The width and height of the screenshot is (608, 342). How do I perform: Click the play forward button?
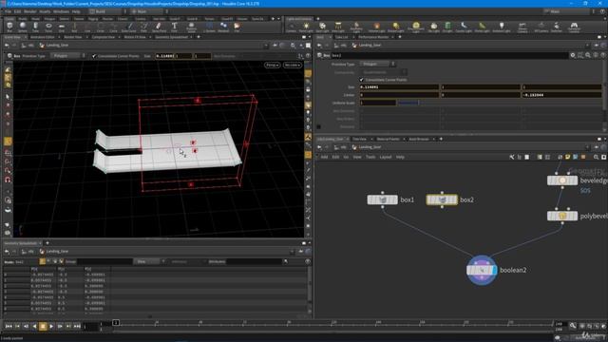(51, 327)
